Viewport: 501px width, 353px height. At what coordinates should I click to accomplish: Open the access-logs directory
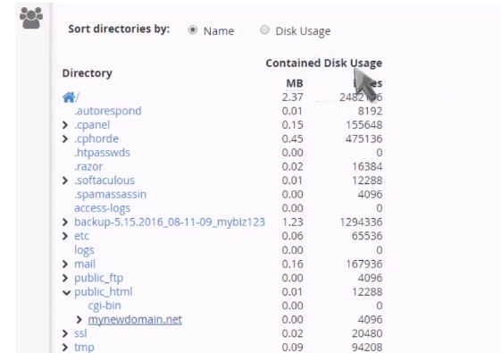pos(102,208)
